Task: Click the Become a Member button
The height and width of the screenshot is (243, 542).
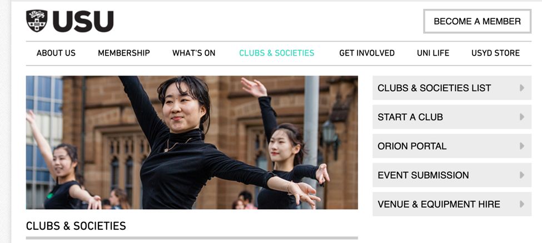Action: pyautogui.click(x=477, y=22)
